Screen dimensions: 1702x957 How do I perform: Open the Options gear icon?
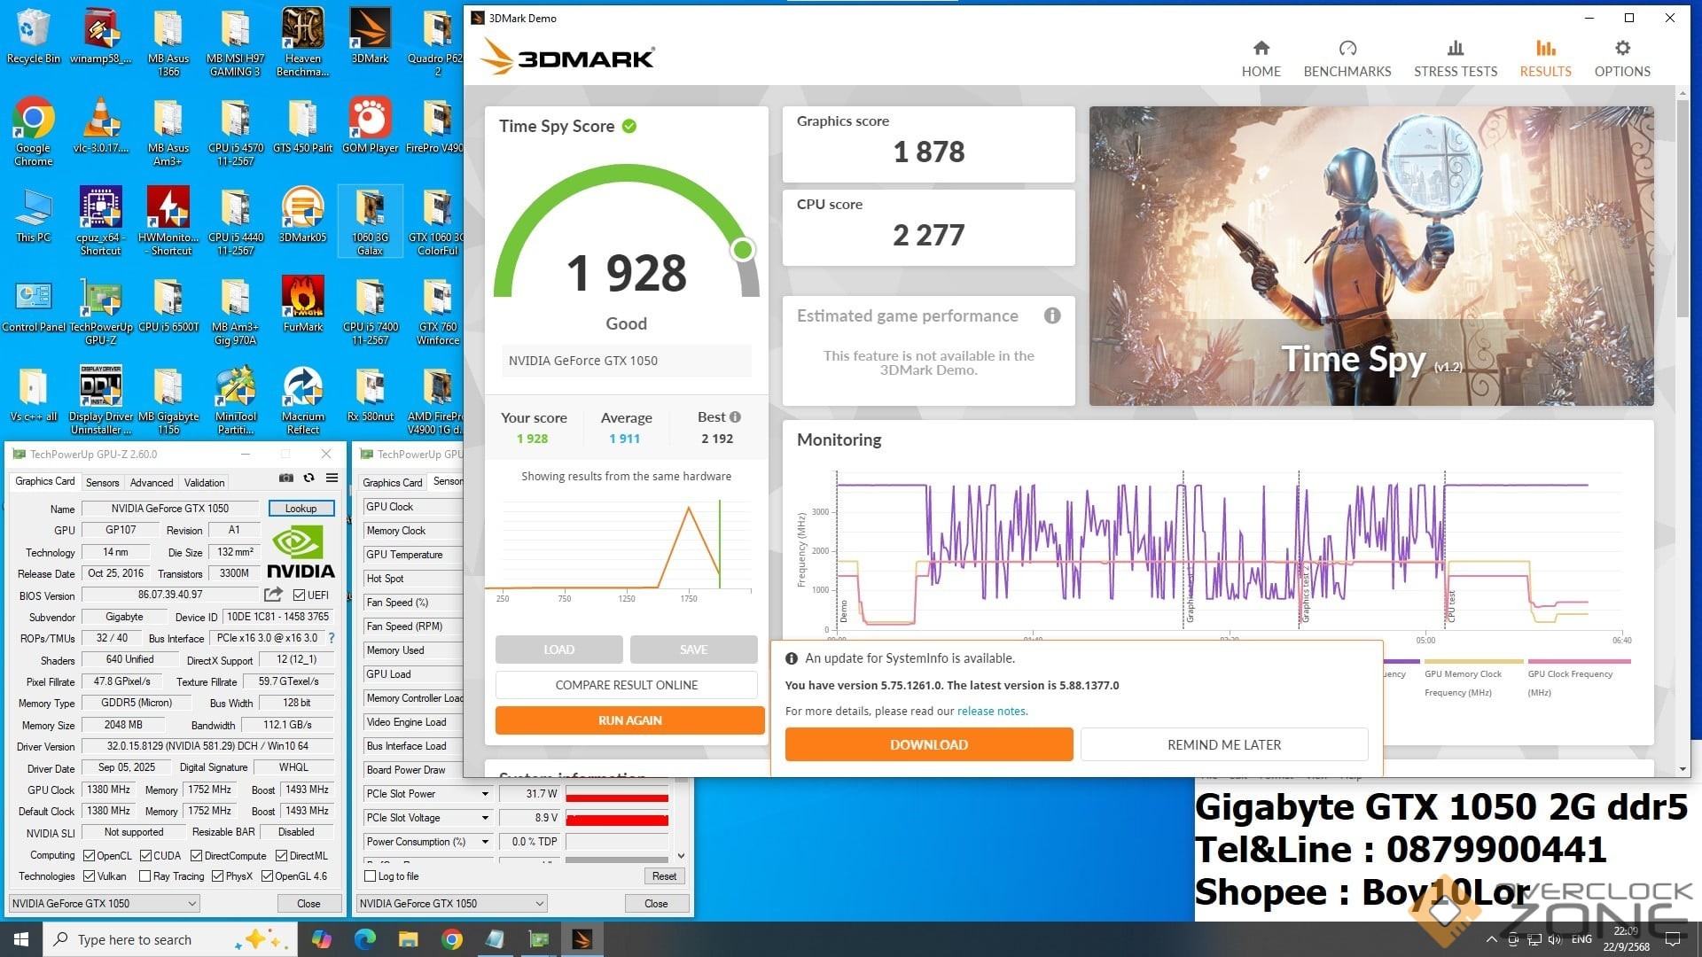tap(1621, 49)
